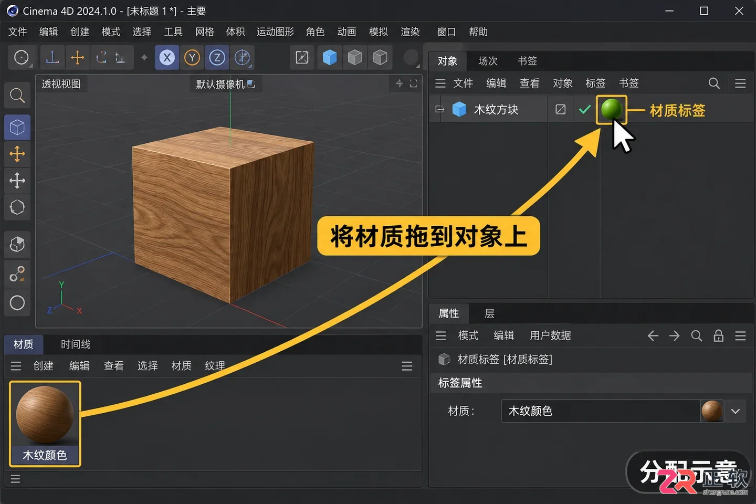Select the 木纹方块 object row
The height and width of the screenshot is (504, 756).
(x=488, y=109)
